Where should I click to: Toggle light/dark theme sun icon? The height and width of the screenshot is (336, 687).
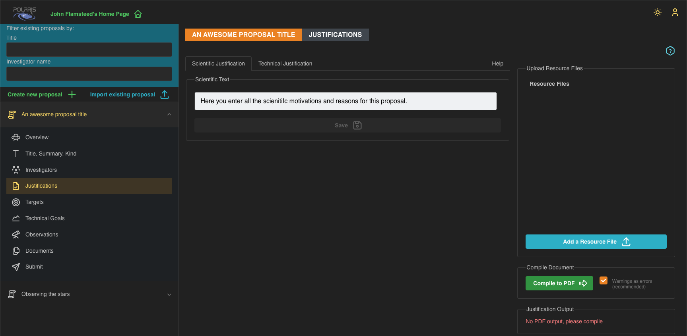[x=658, y=12]
